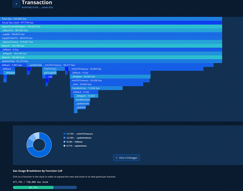Image resolution: width=243 pixels, height=191 pixels.
Task: Click the fallback legend color dot
Action: (64, 142)
